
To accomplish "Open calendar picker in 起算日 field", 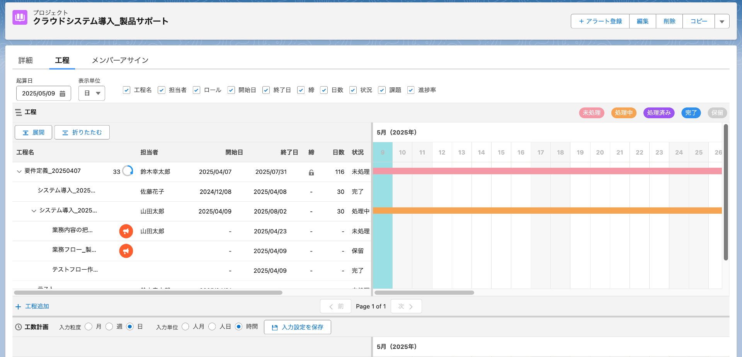I will click(x=62, y=93).
